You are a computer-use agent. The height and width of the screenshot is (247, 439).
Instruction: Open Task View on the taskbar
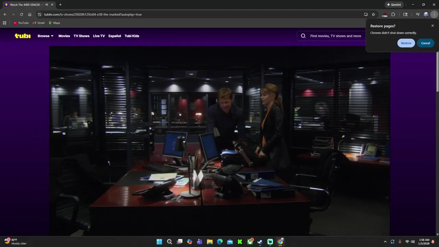point(179,242)
